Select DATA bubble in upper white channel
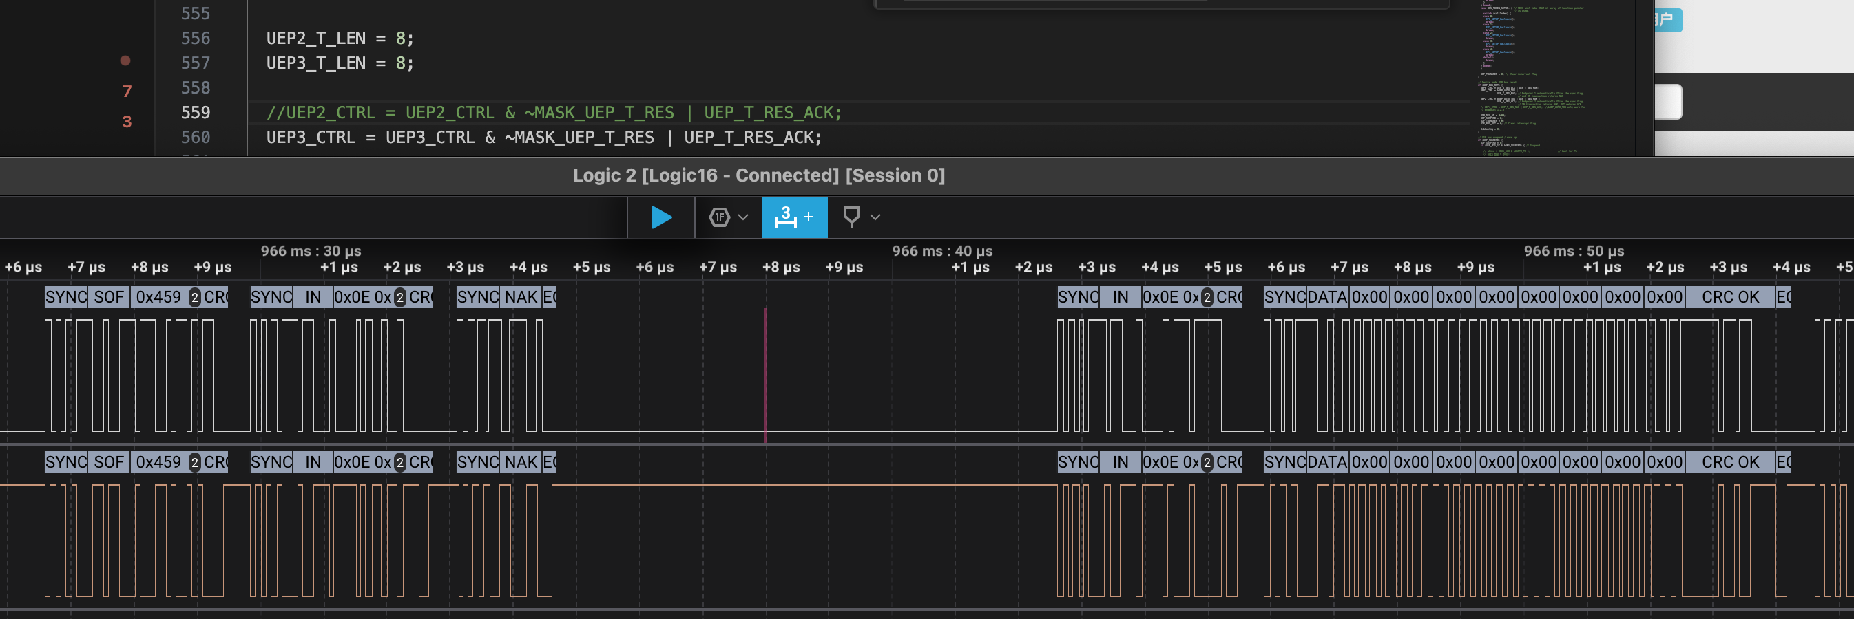 (1327, 297)
